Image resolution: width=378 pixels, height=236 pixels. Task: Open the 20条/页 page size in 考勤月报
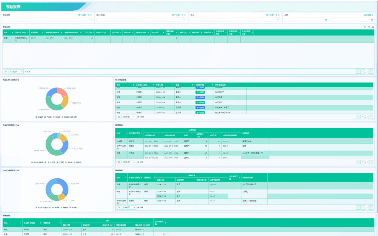(16, 72)
